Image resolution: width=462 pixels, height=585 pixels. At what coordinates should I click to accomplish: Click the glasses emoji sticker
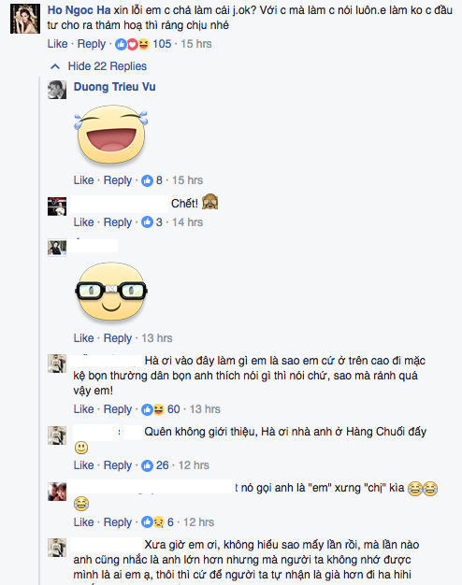pyautogui.click(x=111, y=292)
